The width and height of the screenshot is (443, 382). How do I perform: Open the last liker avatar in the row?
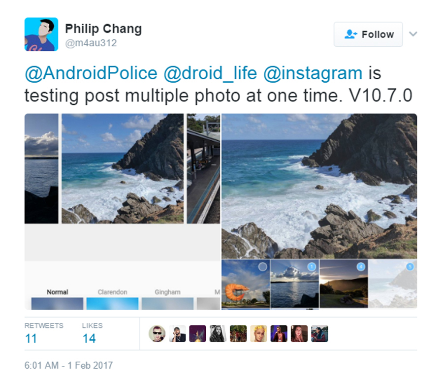pyautogui.click(x=319, y=334)
